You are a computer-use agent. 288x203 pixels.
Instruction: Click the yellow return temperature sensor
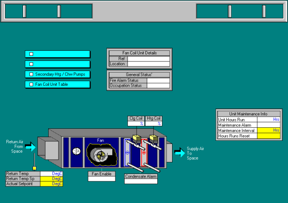34,168
